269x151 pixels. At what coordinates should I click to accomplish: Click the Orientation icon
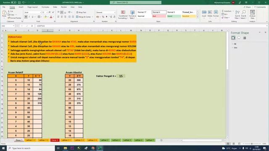[69, 12]
